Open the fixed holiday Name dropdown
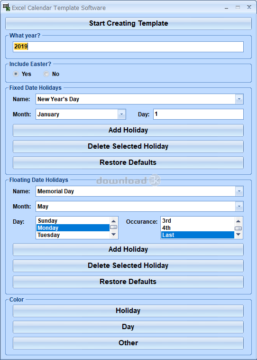The height and width of the screenshot is (360, 257). click(x=239, y=99)
